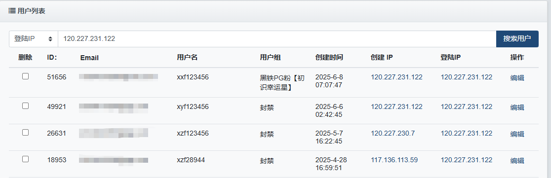551x178 pixels.
Task: Click creation IP 117.136.113.59
Action: (394, 160)
